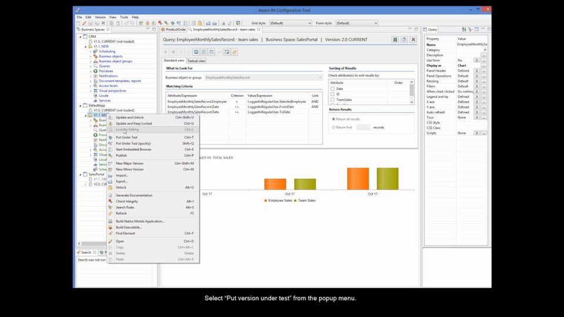Screen dimensions: 564x317
Task: Close the query editor with the X icon
Action: (413, 39)
